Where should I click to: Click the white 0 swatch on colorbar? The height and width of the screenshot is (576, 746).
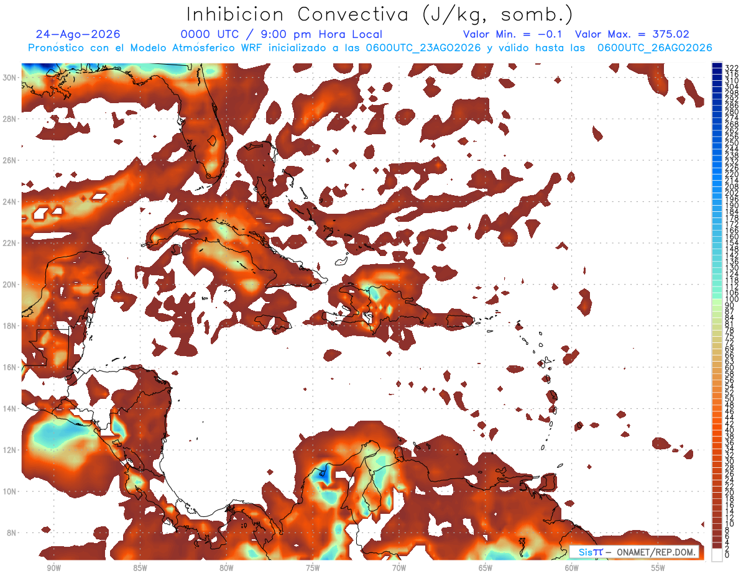(717, 555)
